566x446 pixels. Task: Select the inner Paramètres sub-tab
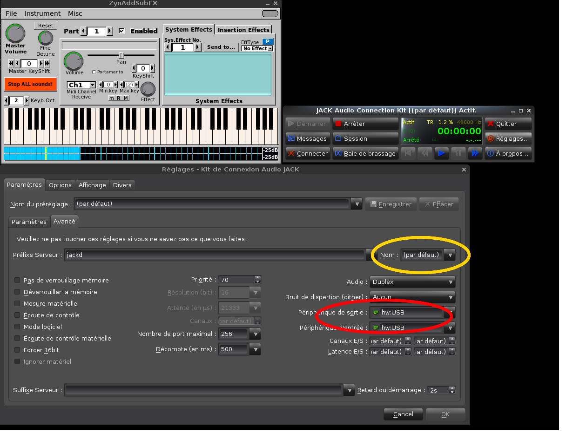29,222
